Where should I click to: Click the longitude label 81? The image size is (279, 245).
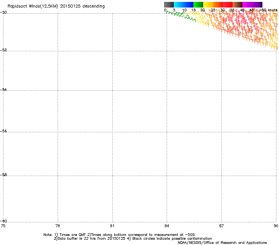click(x=112, y=226)
